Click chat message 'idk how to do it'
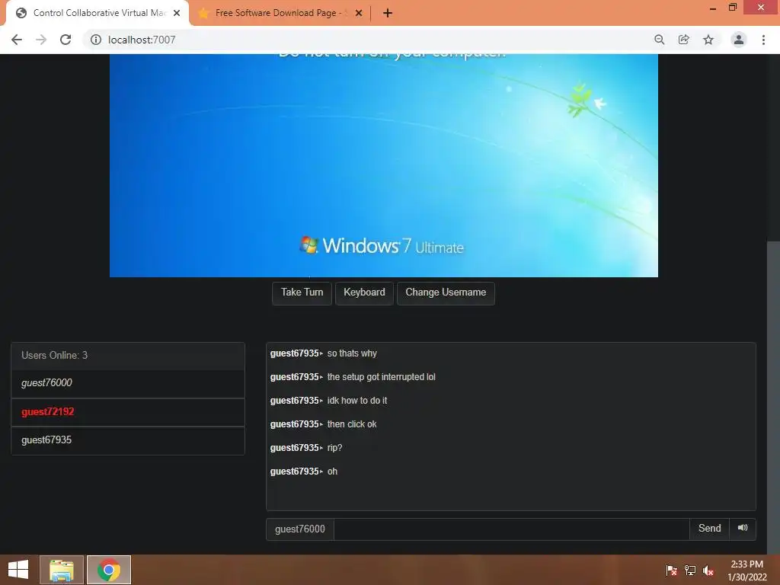This screenshot has height=585, width=780. [x=356, y=401]
